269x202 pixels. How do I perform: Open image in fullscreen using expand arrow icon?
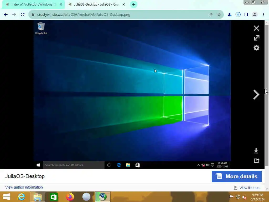(x=256, y=38)
